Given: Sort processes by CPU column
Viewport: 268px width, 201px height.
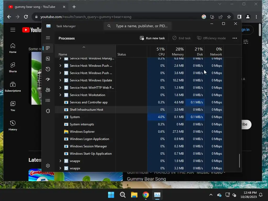Looking at the screenshot, I should pos(157,51).
